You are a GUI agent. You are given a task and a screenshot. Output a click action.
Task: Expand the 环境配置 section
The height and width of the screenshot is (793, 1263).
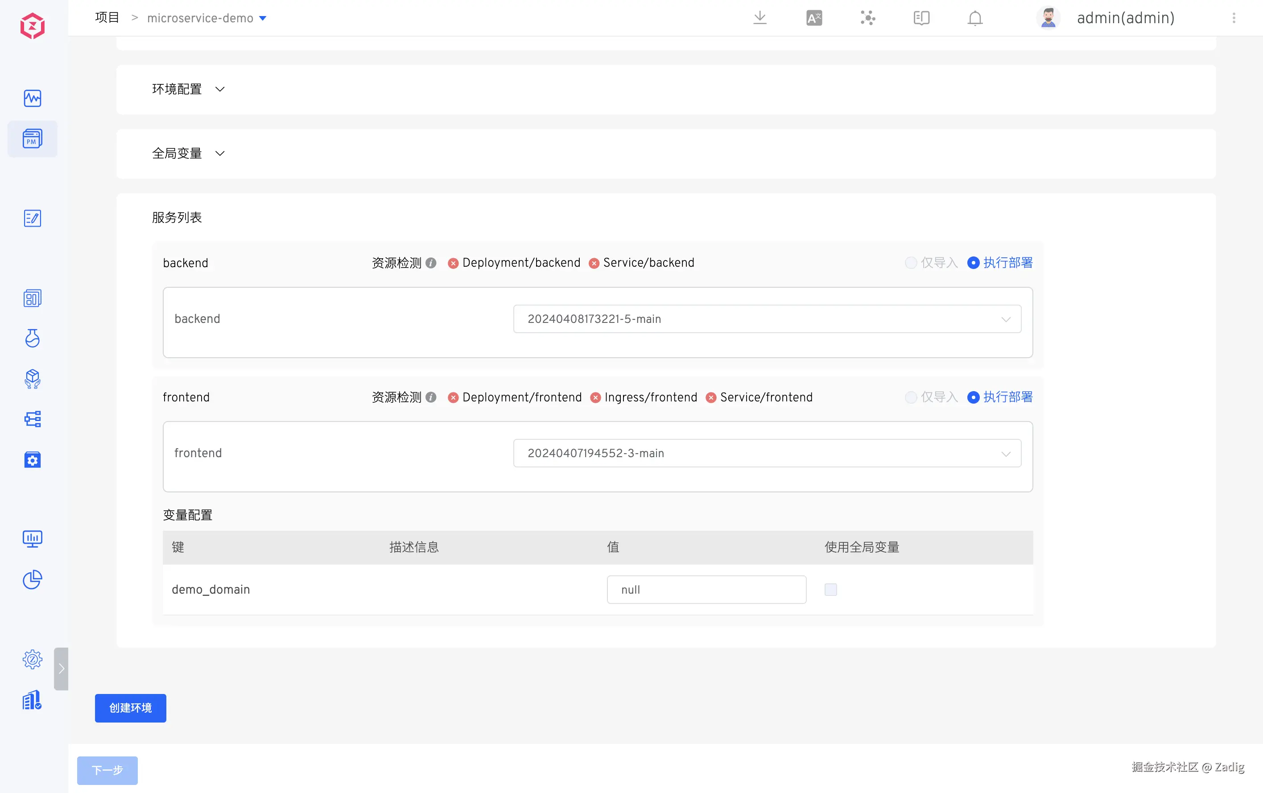[220, 89]
